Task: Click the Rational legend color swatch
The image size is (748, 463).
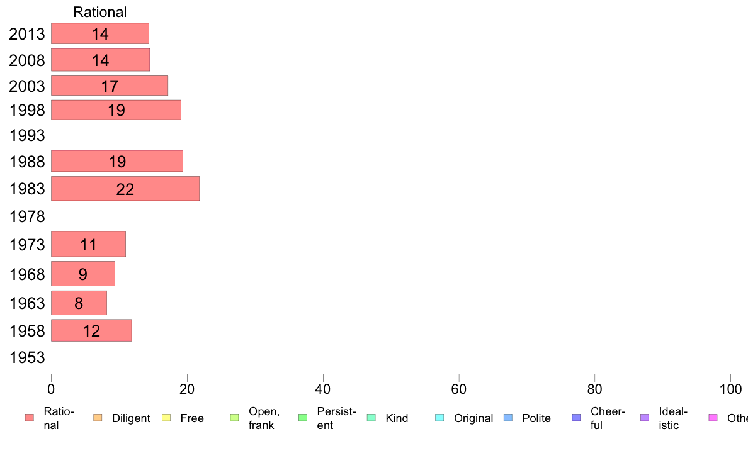Action: click(30, 418)
